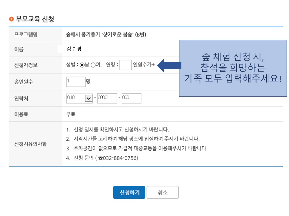The image size is (289, 216).
Task: Select the 남 gender radio button
Action: [82, 65]
